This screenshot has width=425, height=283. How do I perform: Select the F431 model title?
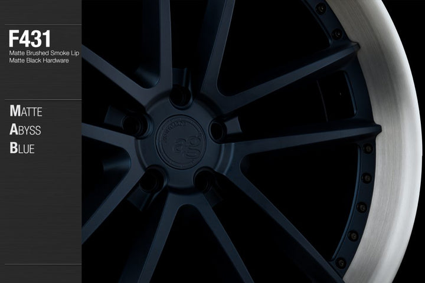[x=30, y=39]
